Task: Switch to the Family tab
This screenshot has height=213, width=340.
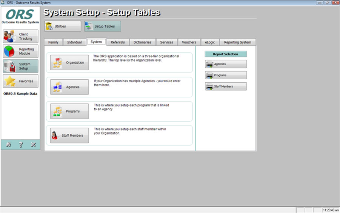Action: [x=53, y=42]
